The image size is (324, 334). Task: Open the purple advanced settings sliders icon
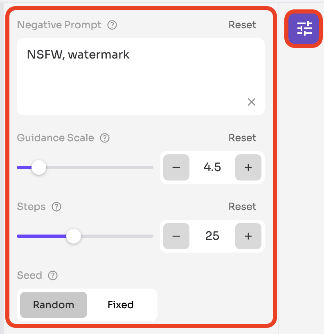point(304,29)
